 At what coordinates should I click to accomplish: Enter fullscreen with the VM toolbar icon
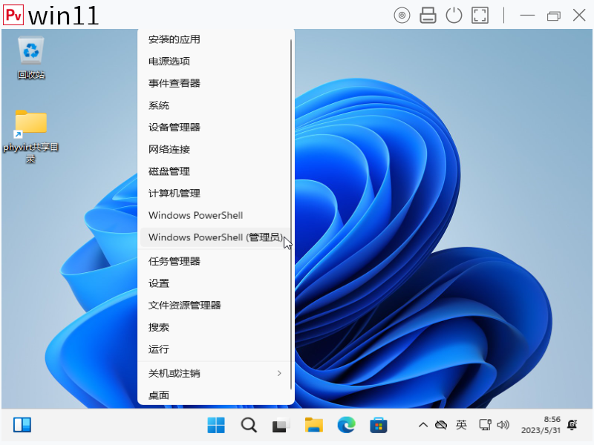[480, 16]
